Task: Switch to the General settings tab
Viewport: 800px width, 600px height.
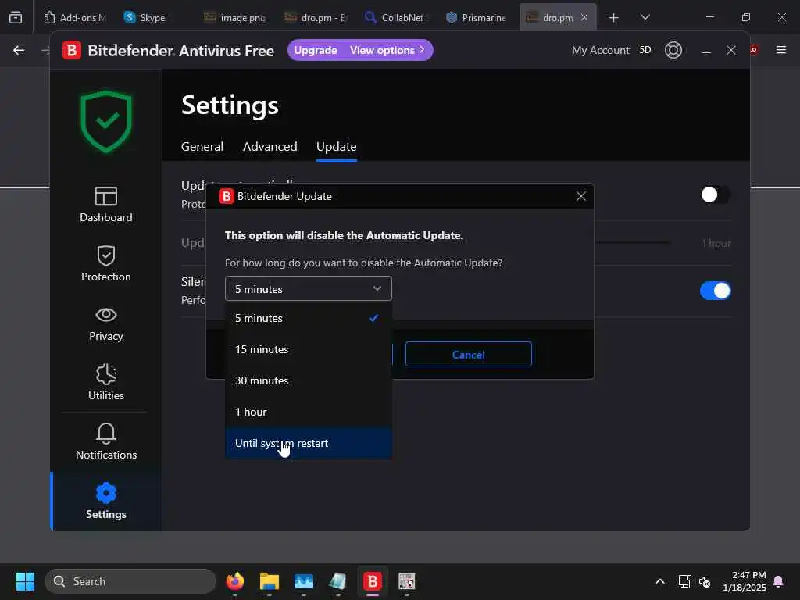Action: click(202, 147)
